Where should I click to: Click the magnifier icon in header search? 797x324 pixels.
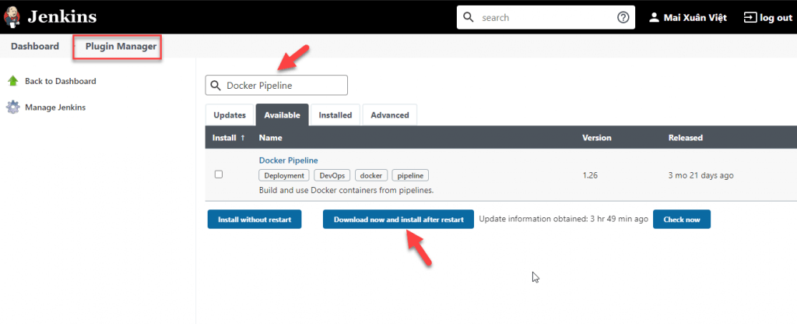pos(469,18)
